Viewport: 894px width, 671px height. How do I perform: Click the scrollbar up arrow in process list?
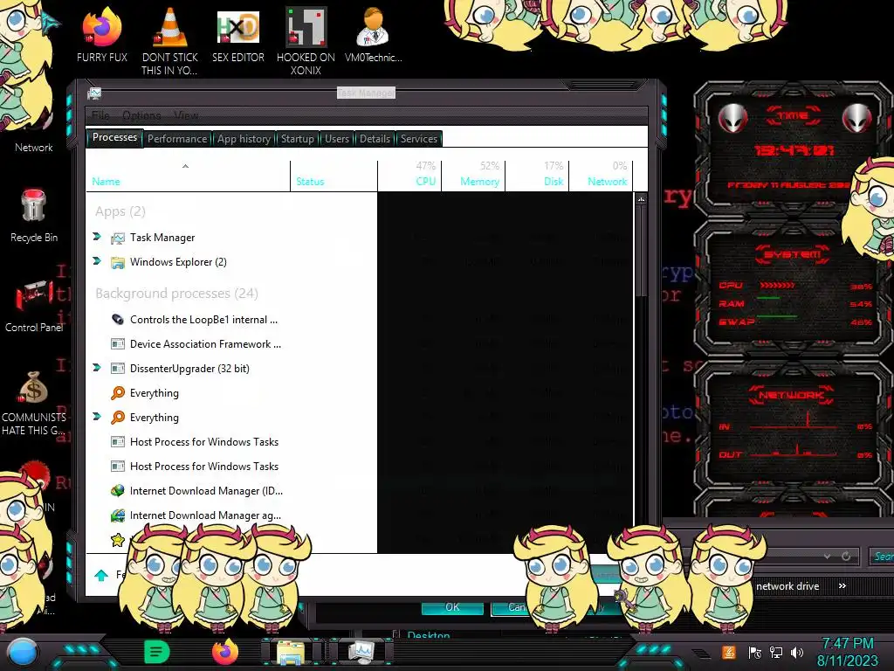642,200
